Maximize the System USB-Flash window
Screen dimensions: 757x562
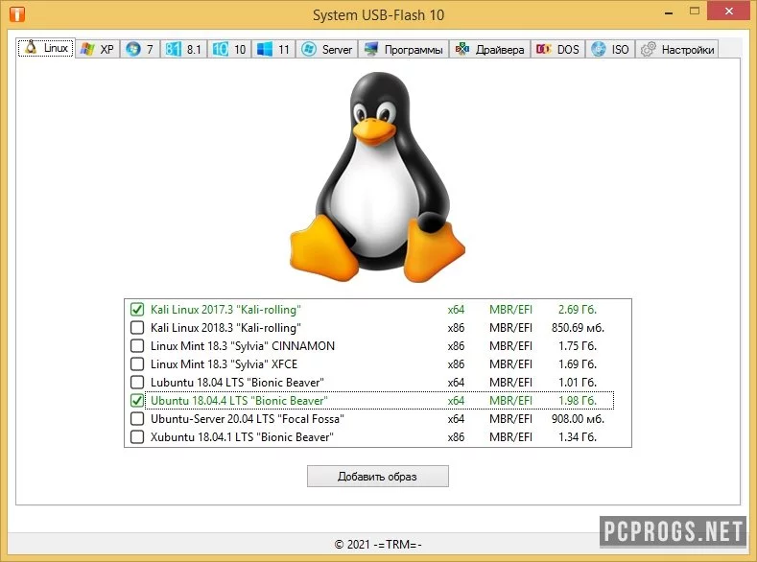point(695,12)
